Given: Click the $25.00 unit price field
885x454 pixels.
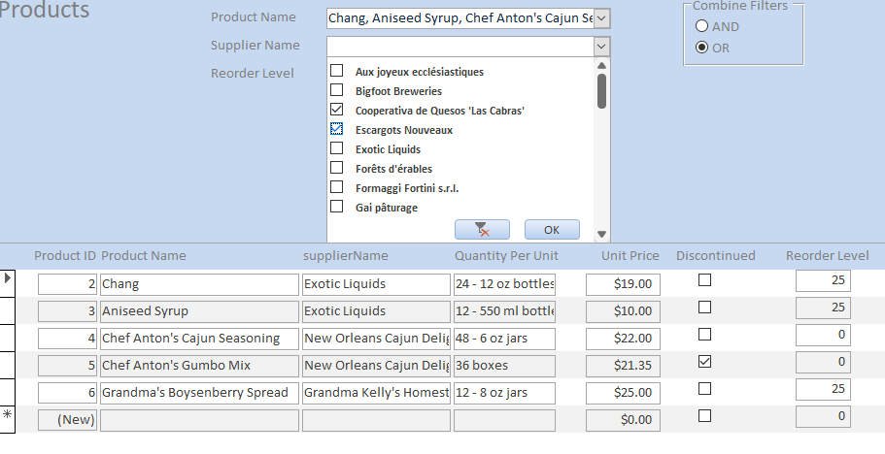Looking at the screenshot, I should click(x=623, y=393).
